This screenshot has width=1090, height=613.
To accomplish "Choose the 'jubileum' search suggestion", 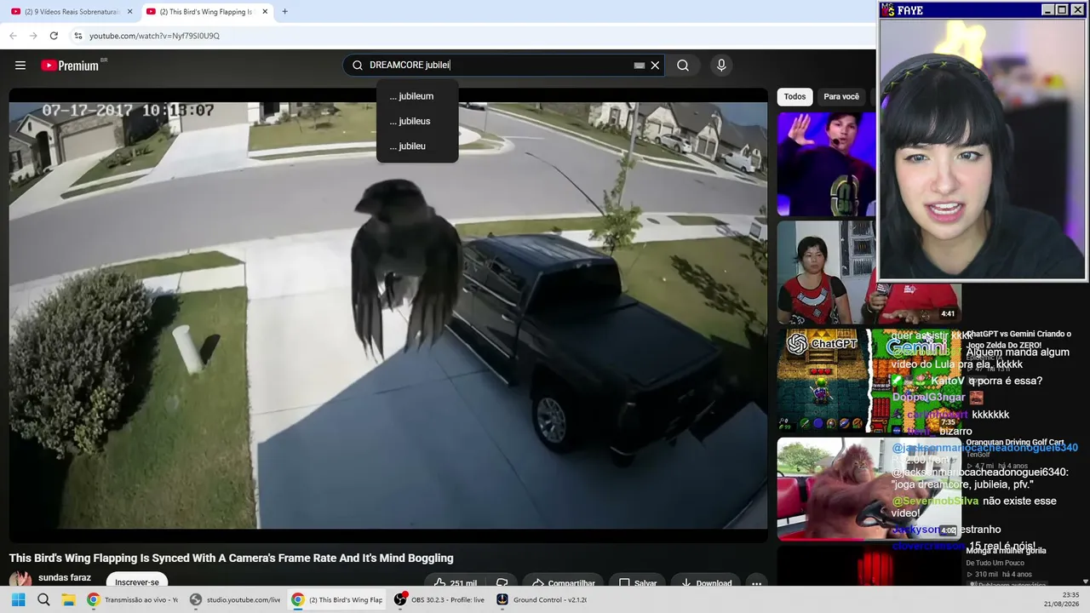I will click(417, 96).
